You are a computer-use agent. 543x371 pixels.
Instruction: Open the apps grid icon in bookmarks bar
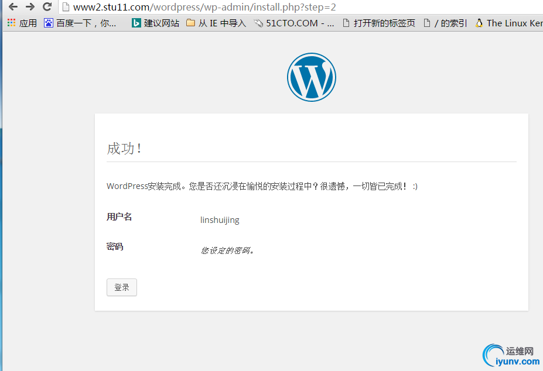pyautogui.click(x=12, y=23)
